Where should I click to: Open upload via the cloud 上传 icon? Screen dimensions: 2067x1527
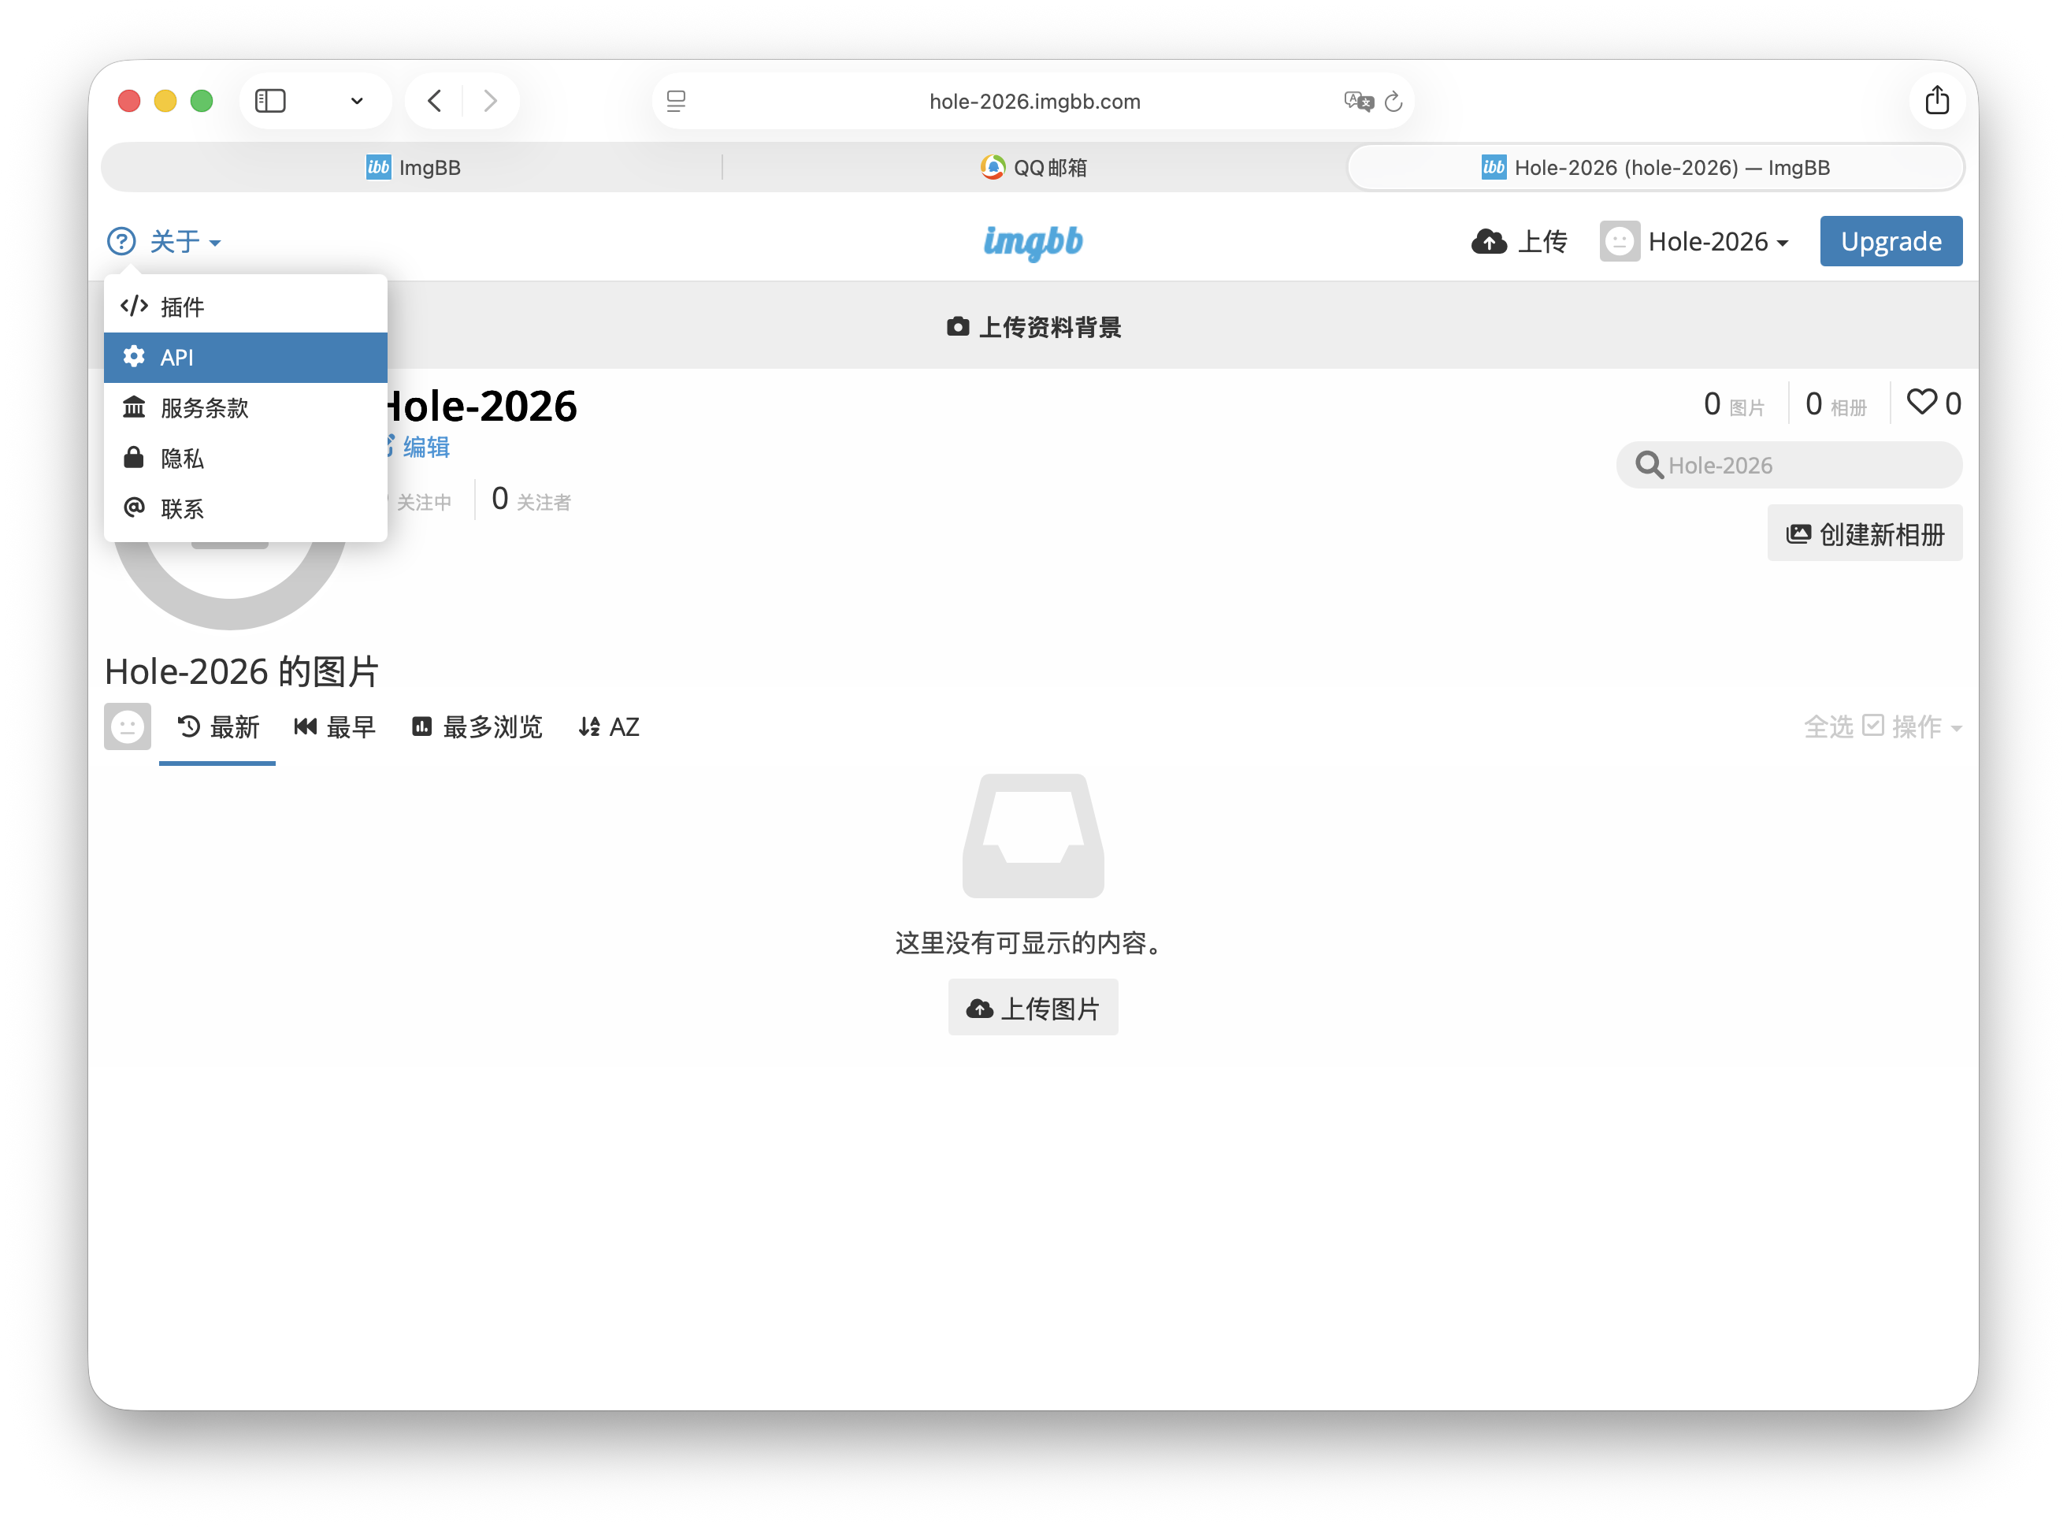coord(1490,241)
